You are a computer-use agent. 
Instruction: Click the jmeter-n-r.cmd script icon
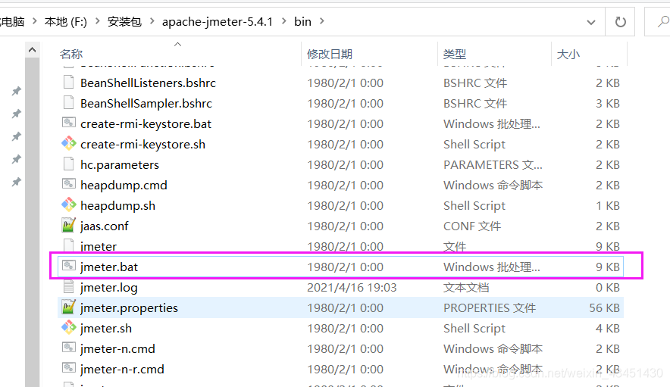[69, 368]
